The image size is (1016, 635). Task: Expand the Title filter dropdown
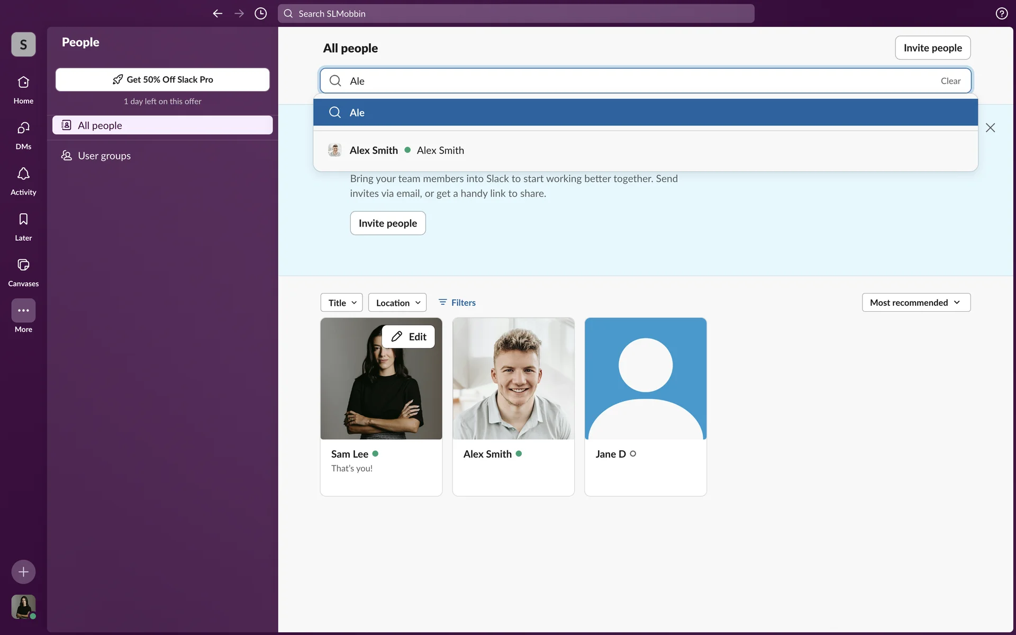(342, 303)
